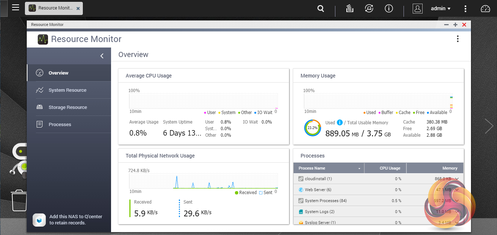Sort processes by CPU Usage column

tap(389, 168)
